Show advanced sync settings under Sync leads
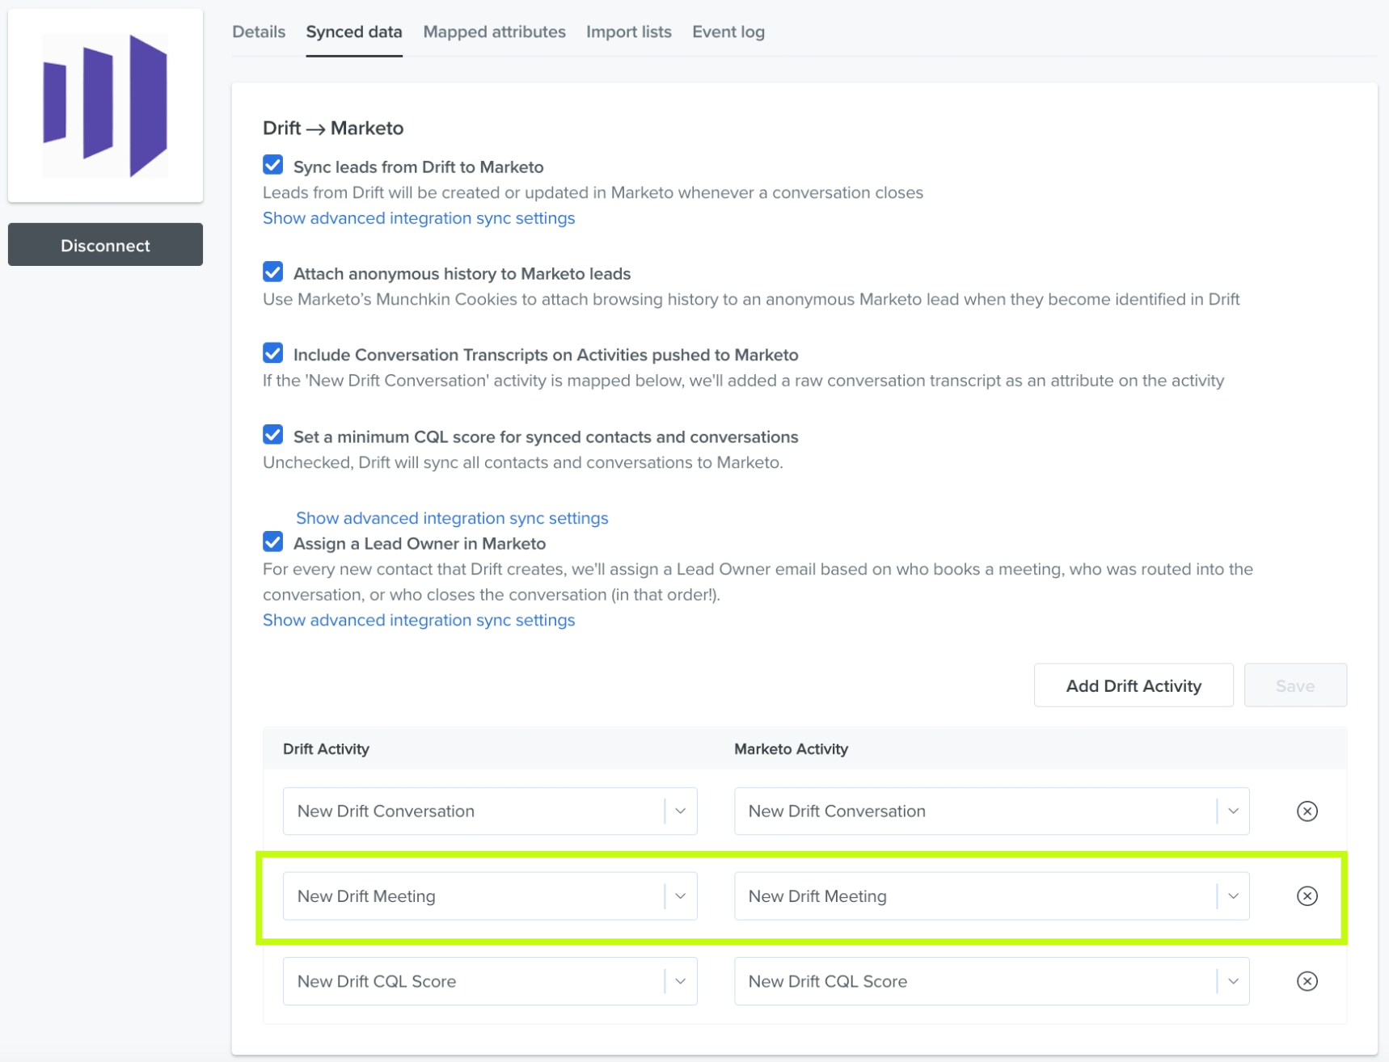 (419, 218)
